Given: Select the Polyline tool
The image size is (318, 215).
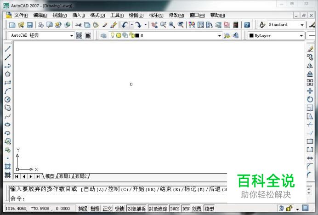Looking at the screenshot, I should 7,66.
